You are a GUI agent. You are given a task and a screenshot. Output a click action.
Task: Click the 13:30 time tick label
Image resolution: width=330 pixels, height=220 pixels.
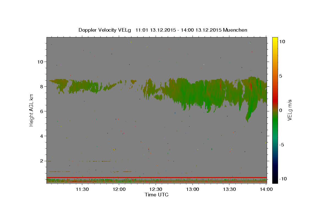pos(230,189)
